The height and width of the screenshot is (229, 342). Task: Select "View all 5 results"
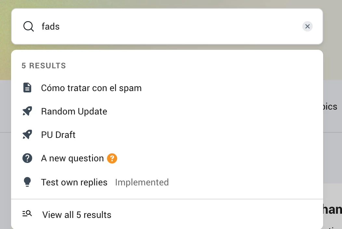(x=77, y=215)
